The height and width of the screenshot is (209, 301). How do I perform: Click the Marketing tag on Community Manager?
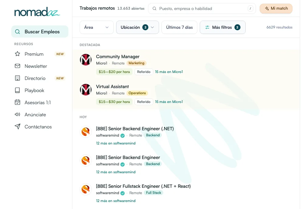[x=136, y=63]
